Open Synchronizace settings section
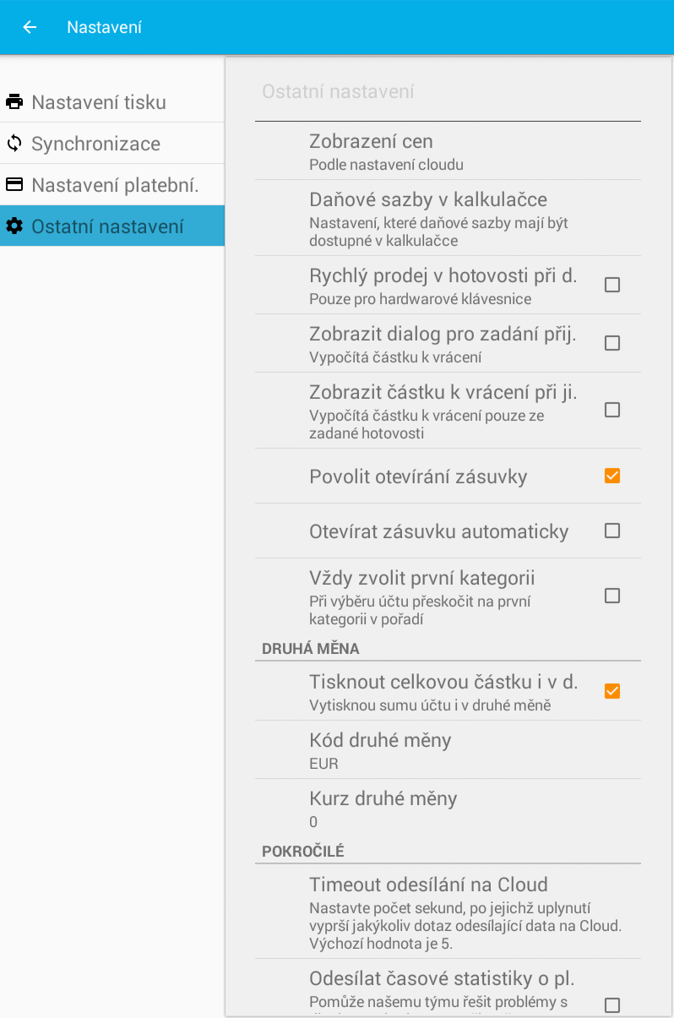This screenshot has height=1018, width=674. (x=112, y=144)
